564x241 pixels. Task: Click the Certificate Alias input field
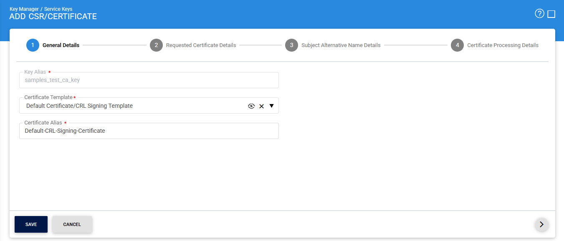pos(149,131)
